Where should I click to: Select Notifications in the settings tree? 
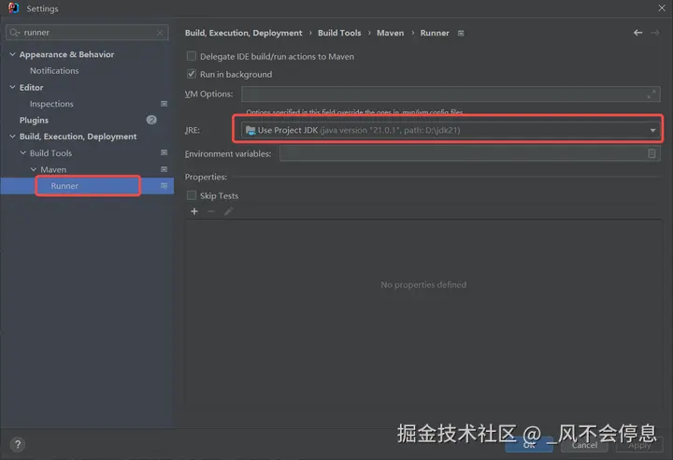54,70
